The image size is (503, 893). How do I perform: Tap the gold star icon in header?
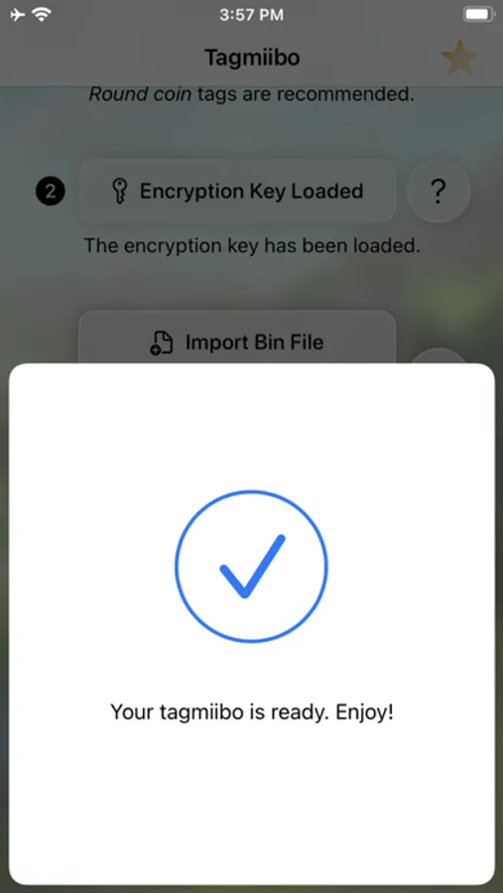(x=459, y=58)
